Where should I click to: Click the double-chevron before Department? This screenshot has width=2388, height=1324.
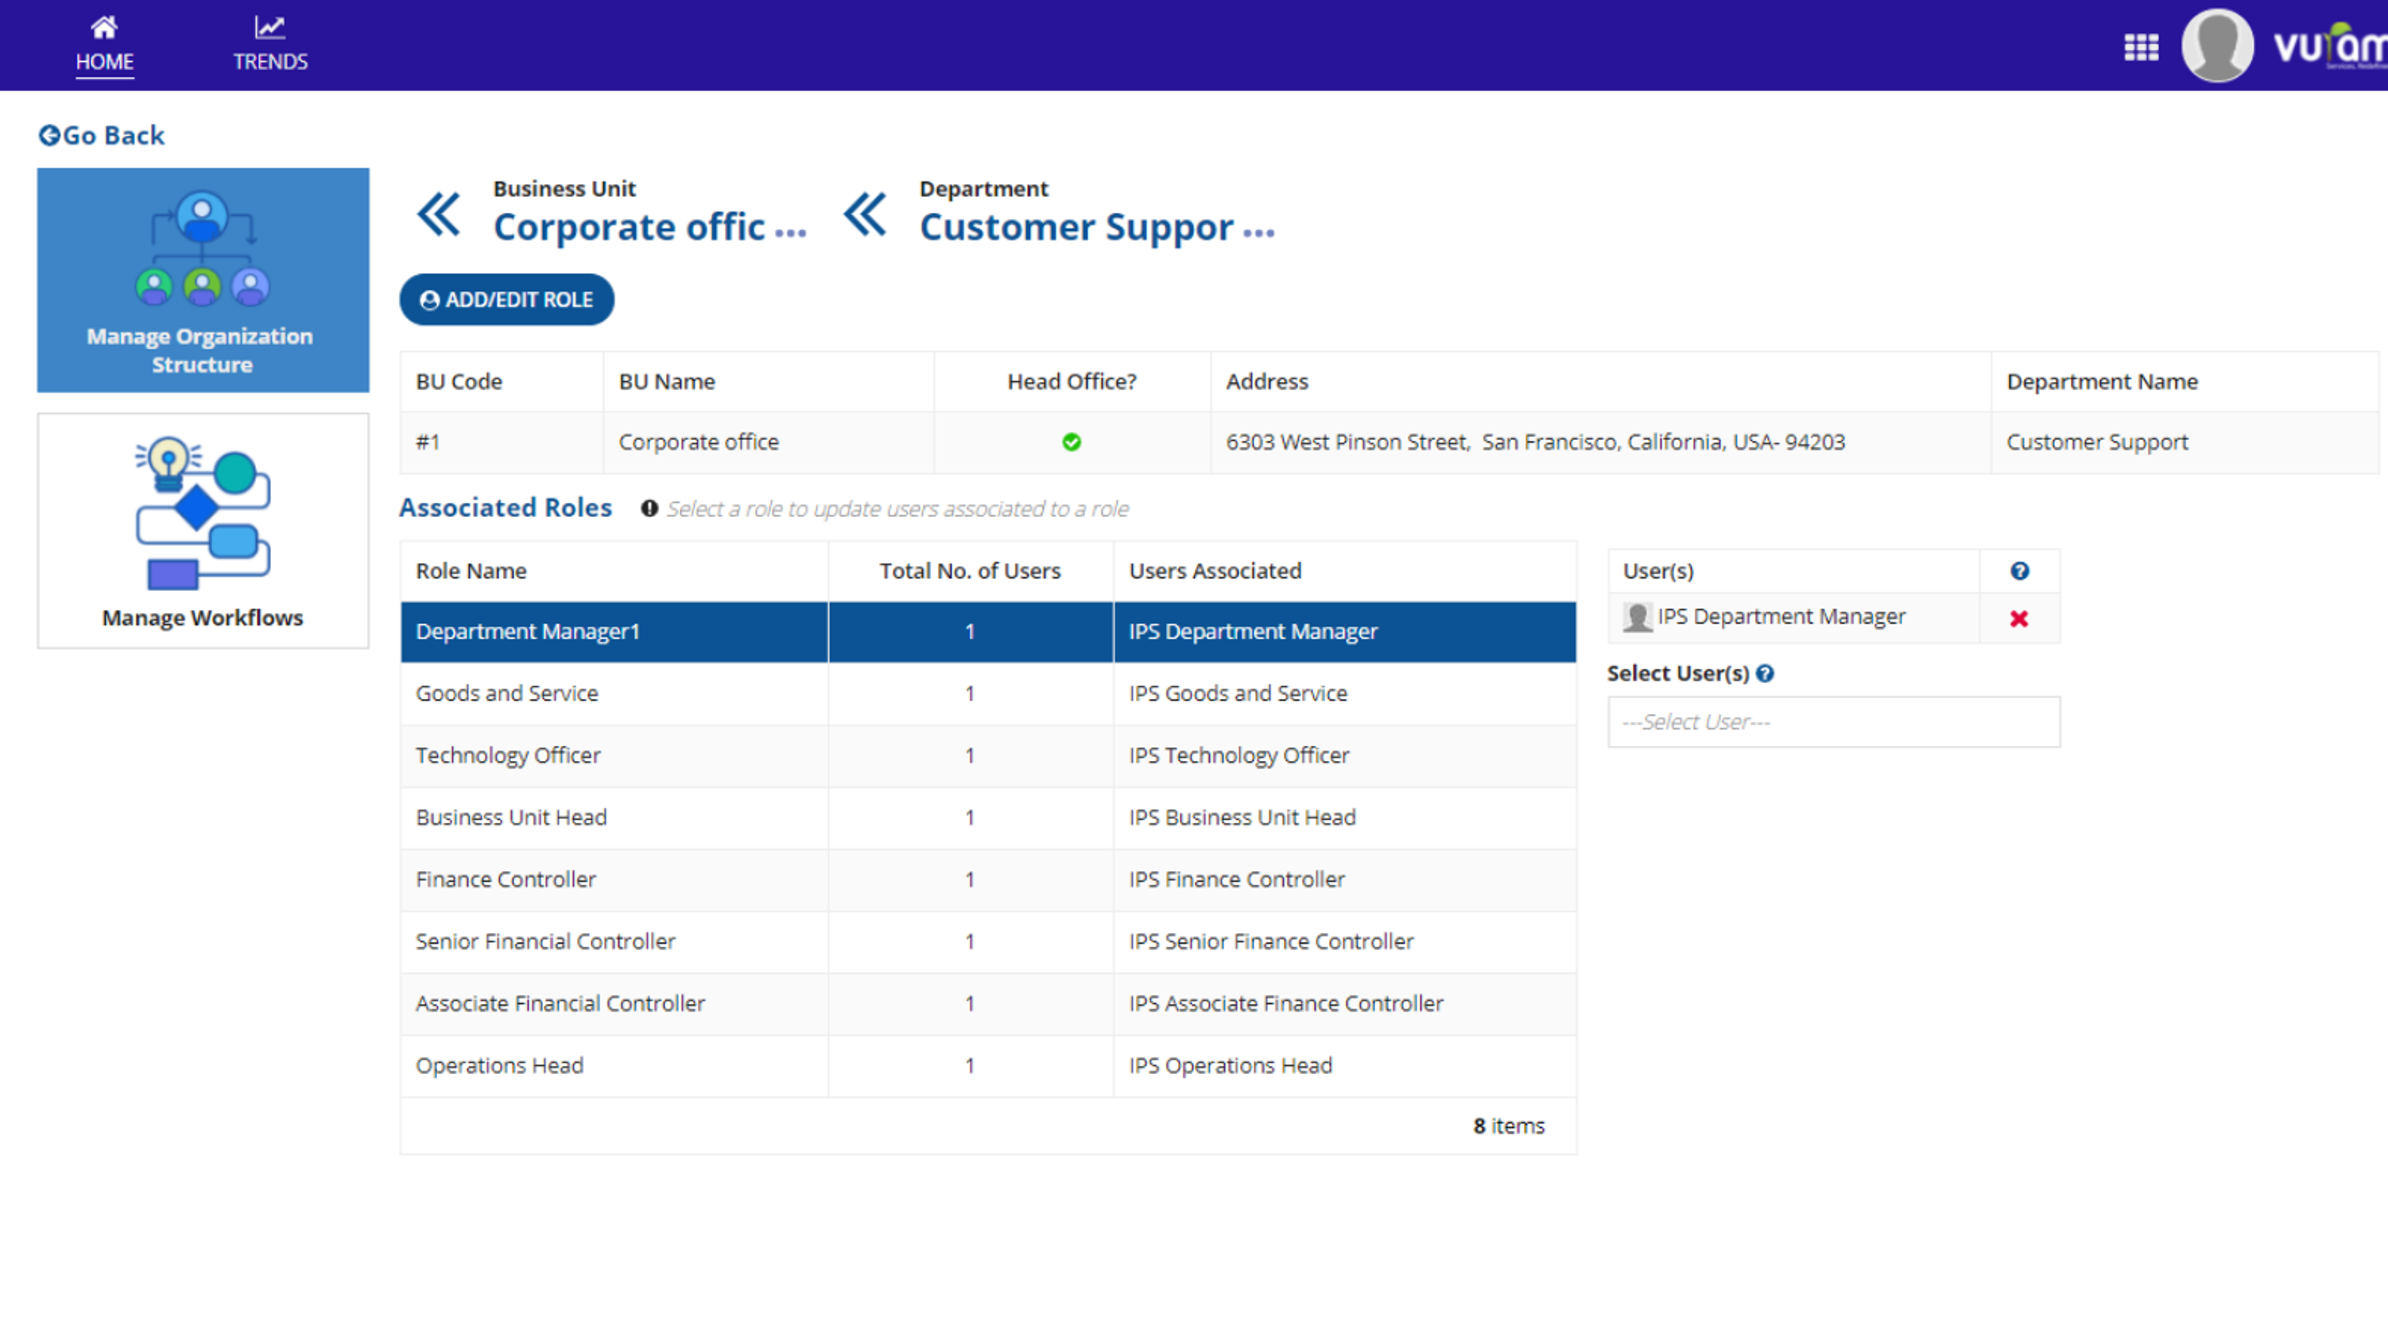tap(865, 215)
